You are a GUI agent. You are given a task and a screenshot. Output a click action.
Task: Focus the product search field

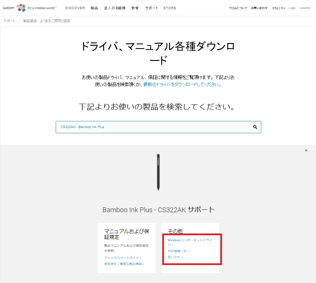tap(159, 127)
